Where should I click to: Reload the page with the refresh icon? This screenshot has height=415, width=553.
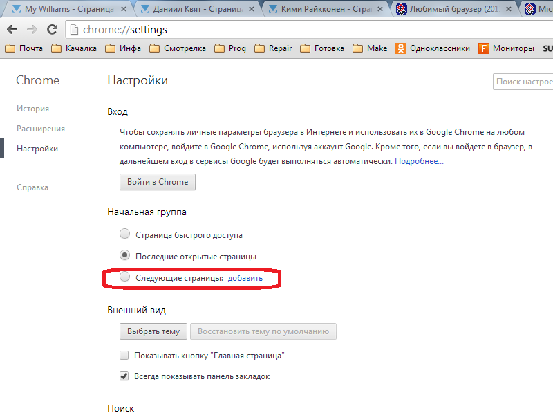coord(53,29)
